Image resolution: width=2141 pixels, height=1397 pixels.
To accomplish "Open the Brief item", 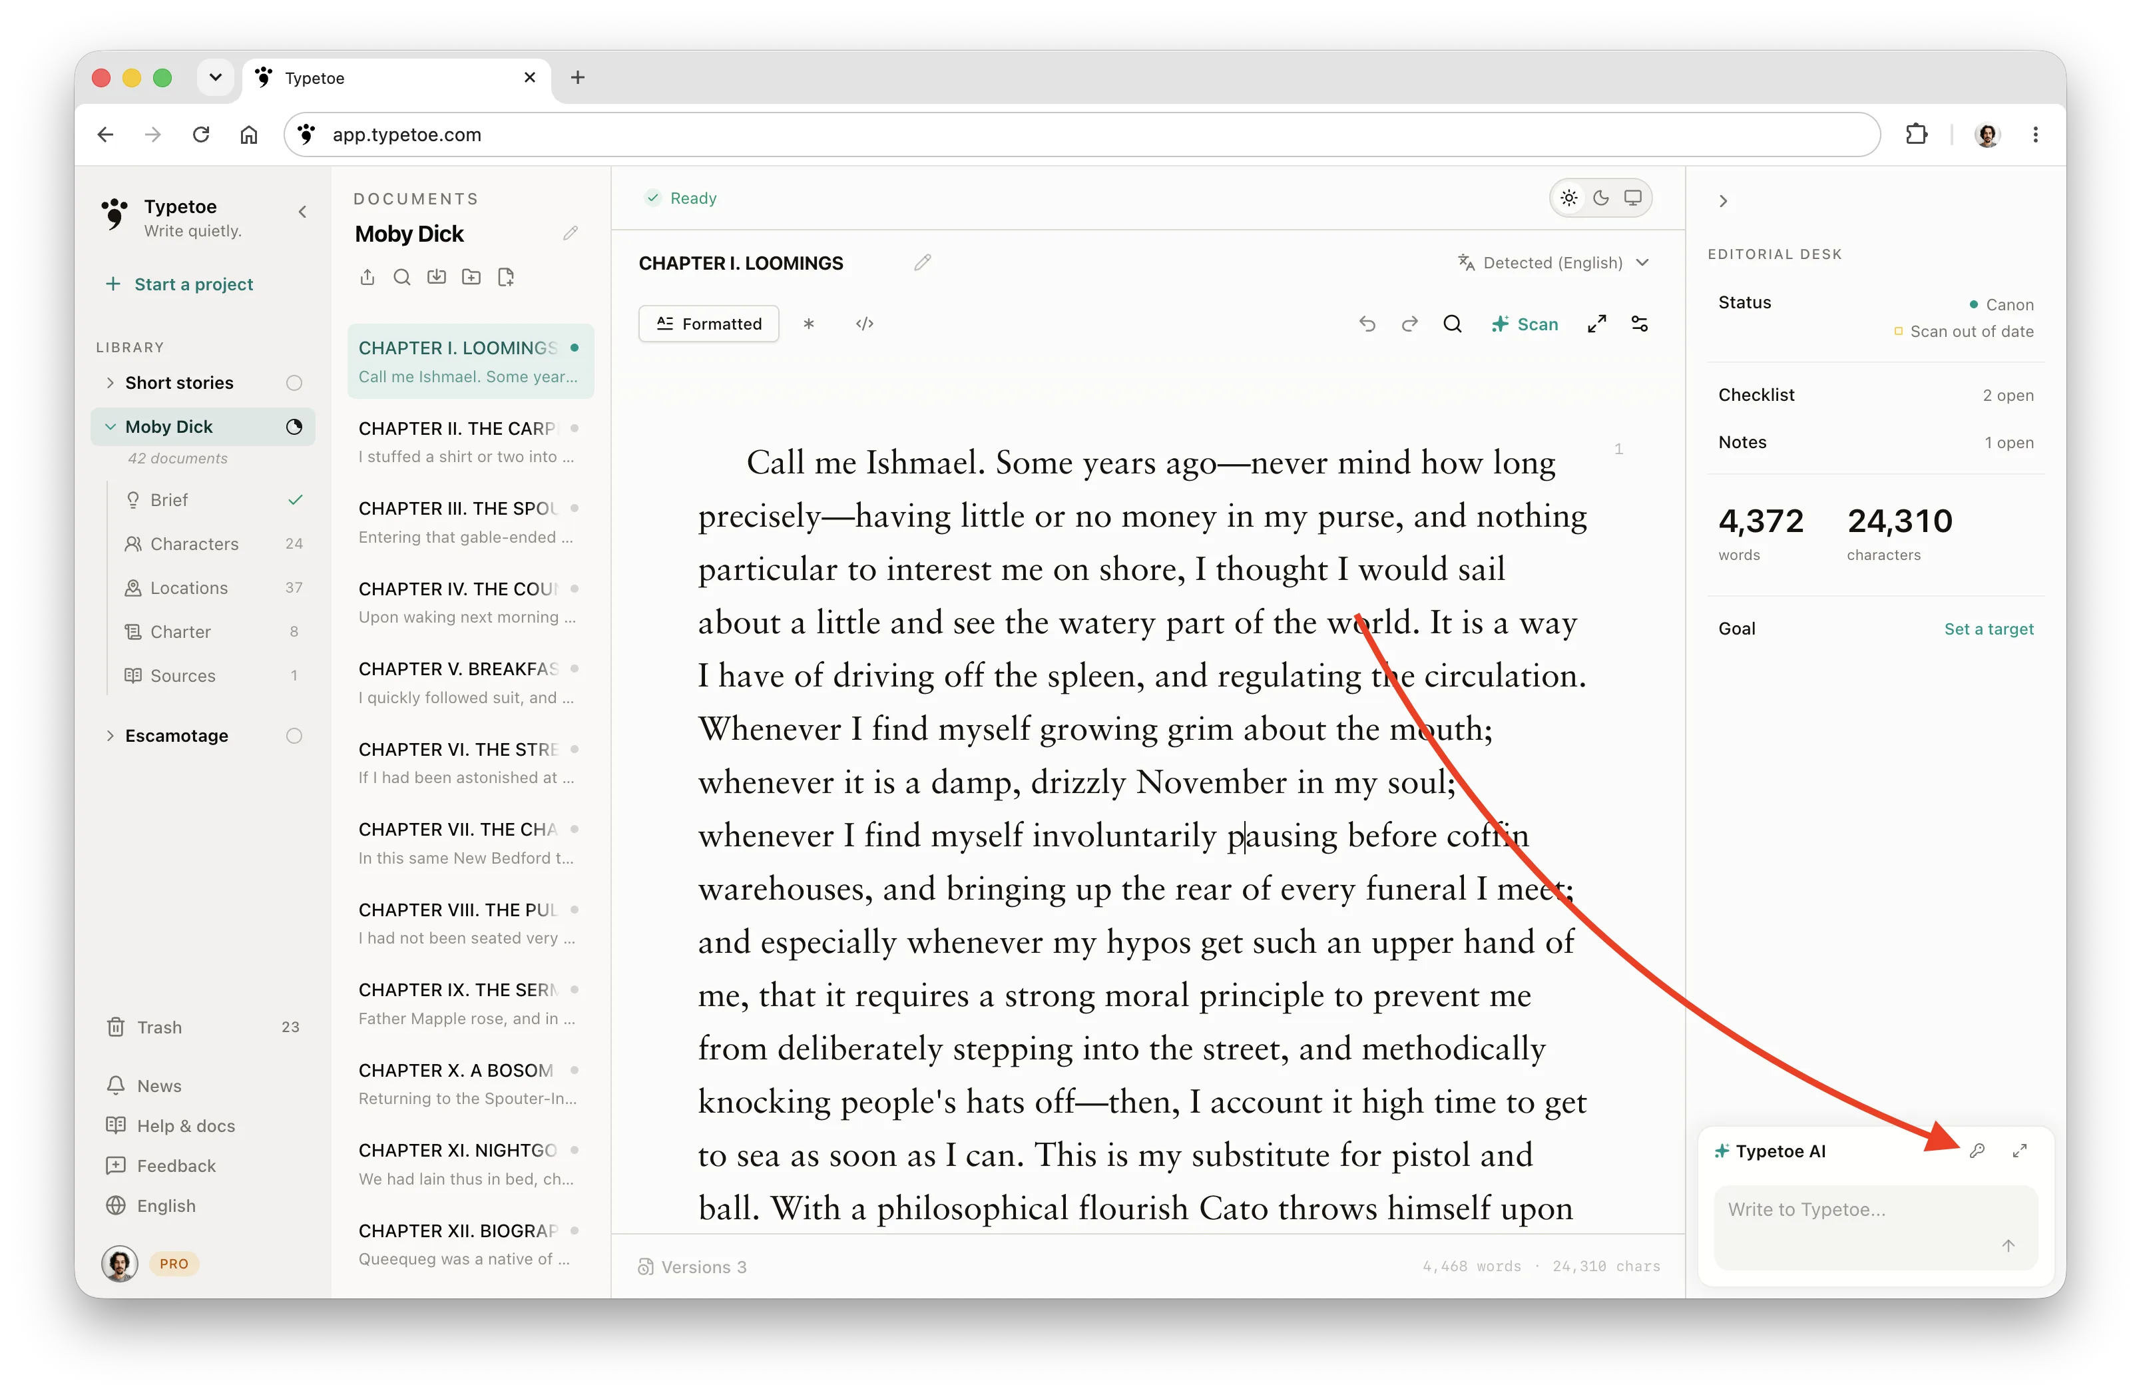I will [214, 500].
